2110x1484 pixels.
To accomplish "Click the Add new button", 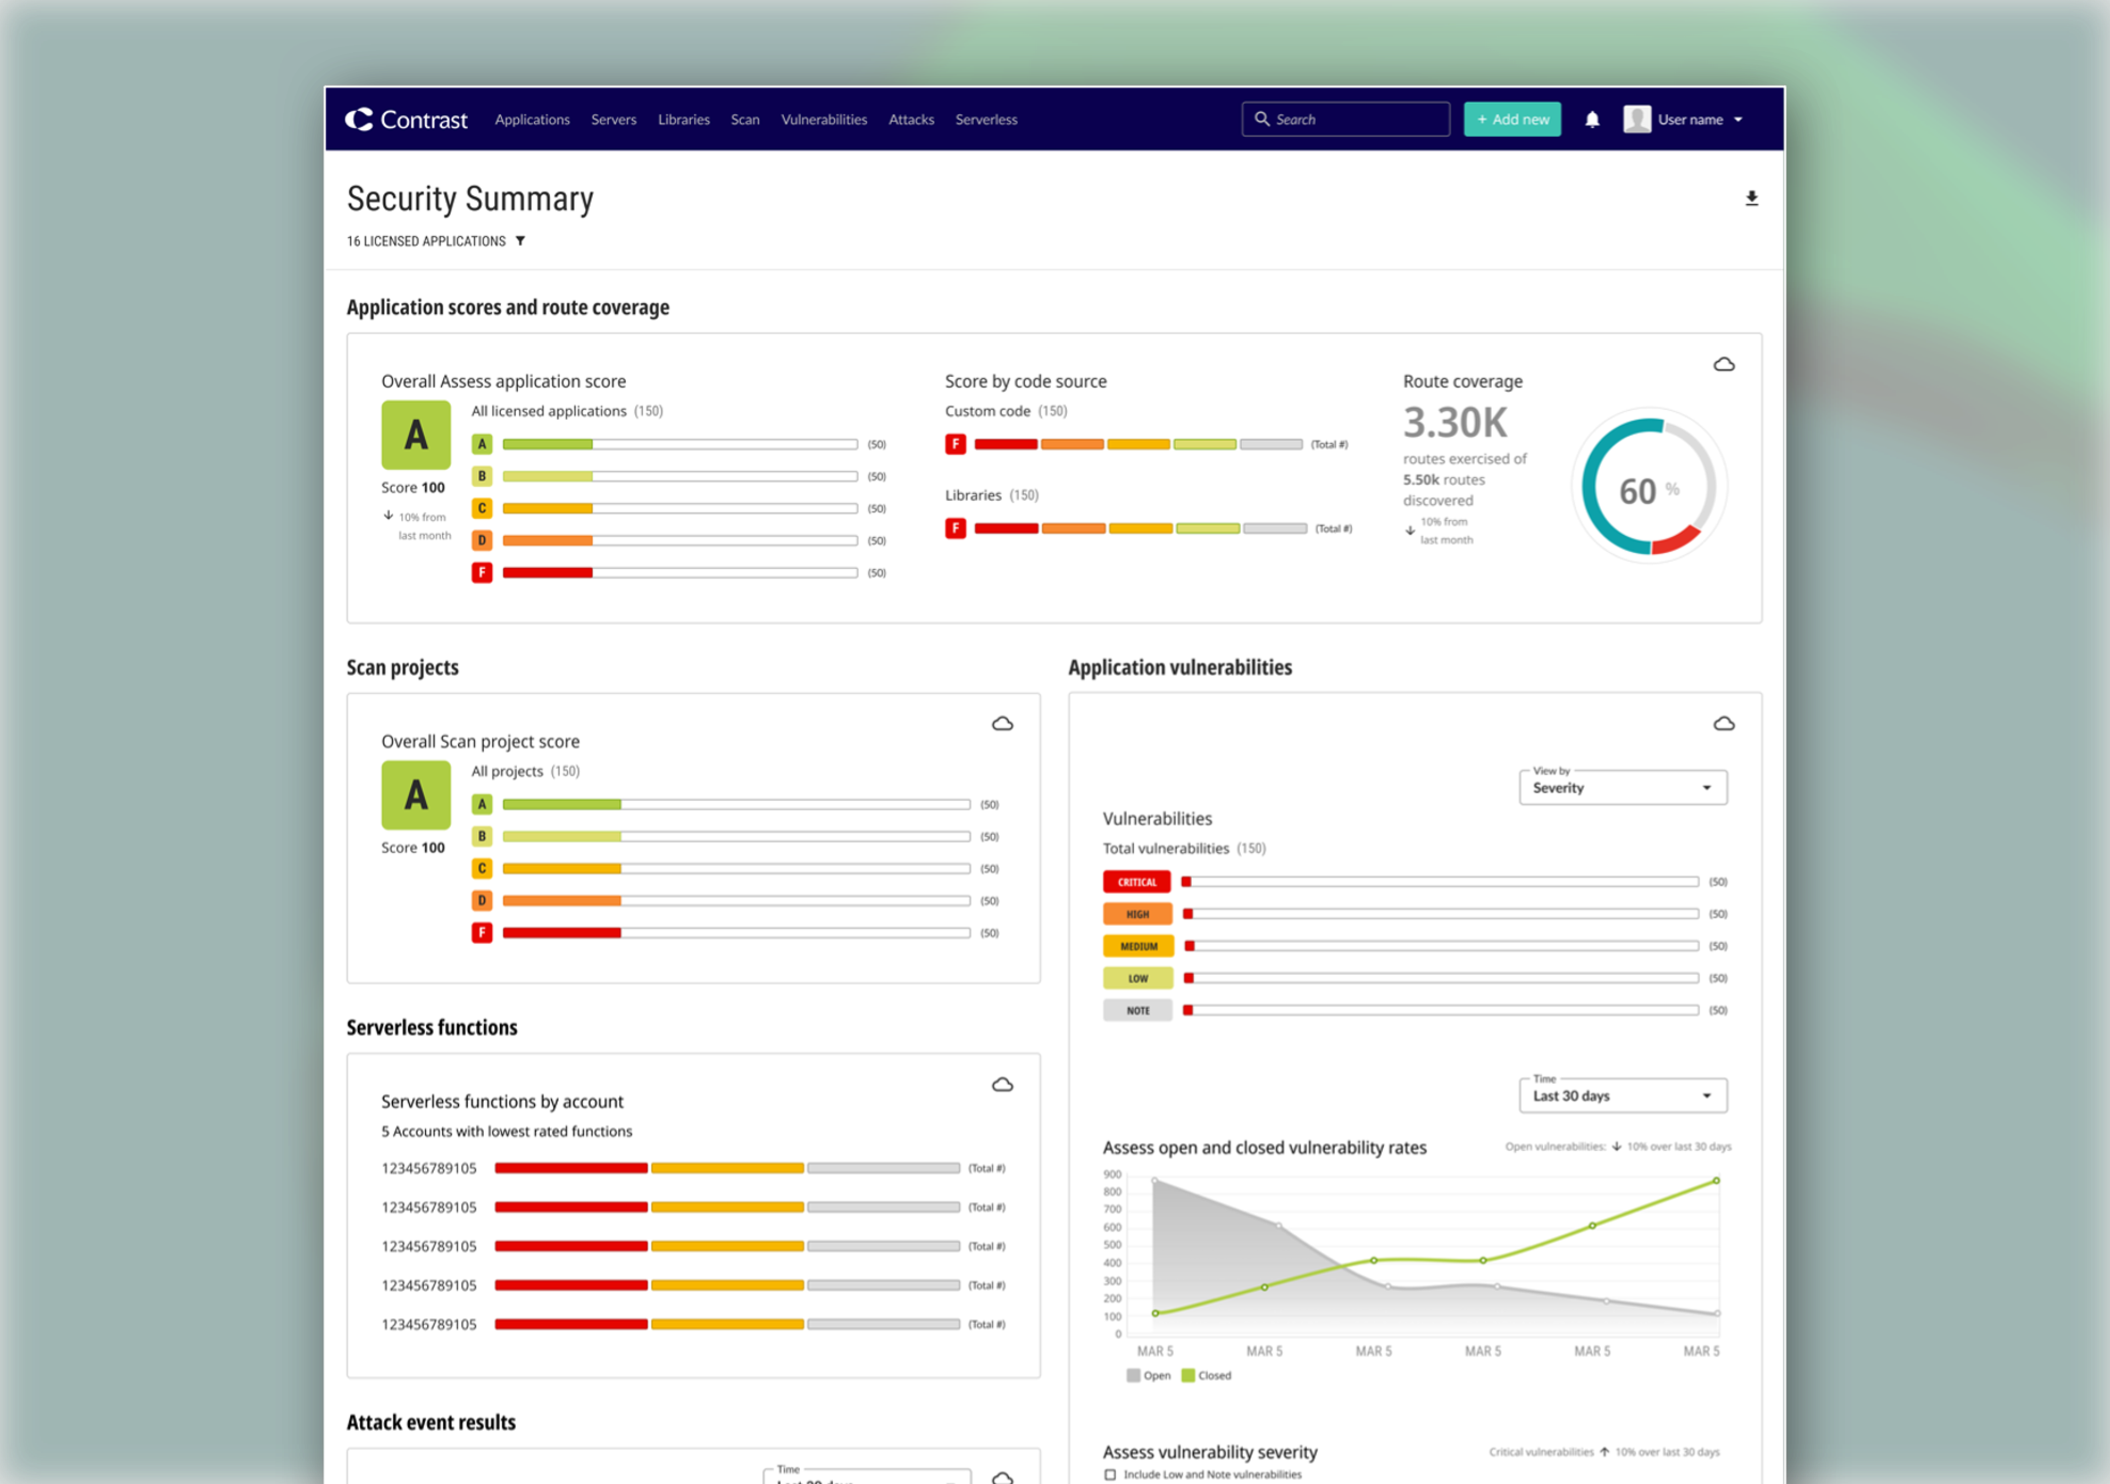I will [1512, 119].
